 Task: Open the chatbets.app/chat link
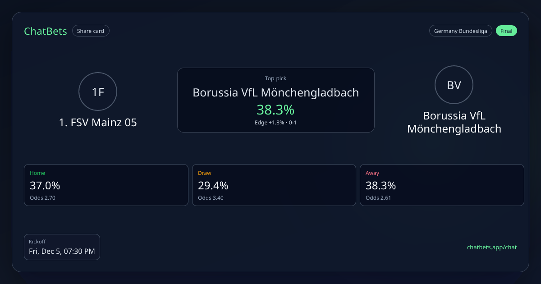coord(492,247)
